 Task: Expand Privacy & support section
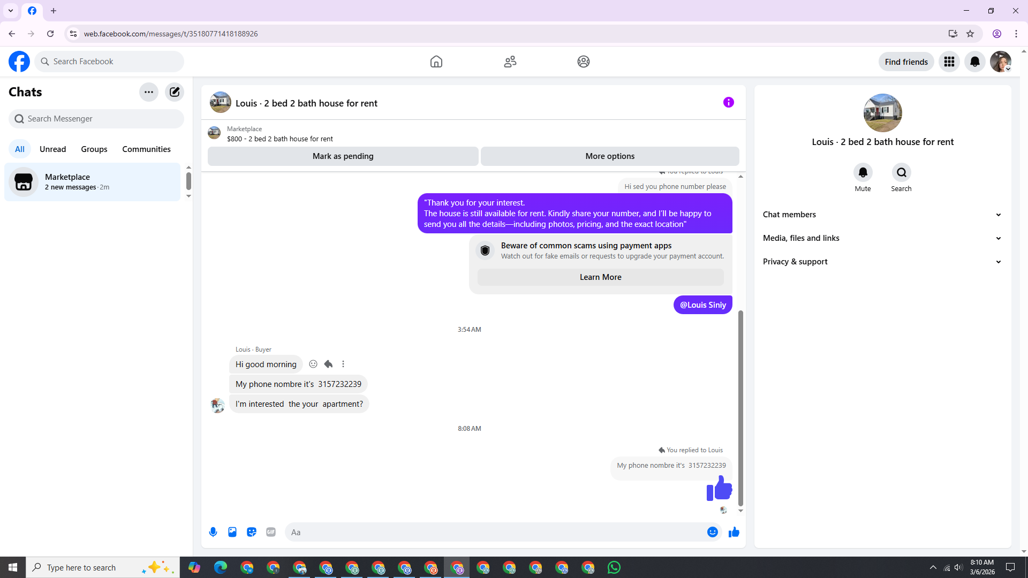tap(882, 262)
